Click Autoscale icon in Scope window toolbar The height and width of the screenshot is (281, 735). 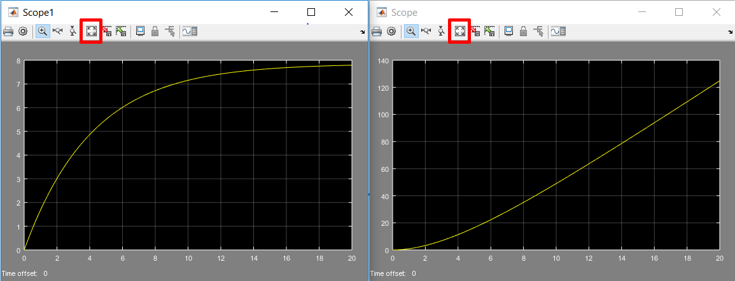point(460,31)
